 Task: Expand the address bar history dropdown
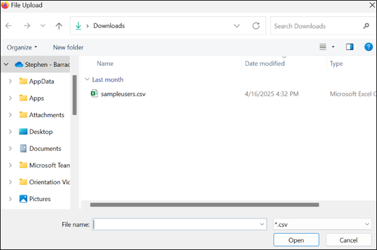pyautogui.click(x=237, y=26)
